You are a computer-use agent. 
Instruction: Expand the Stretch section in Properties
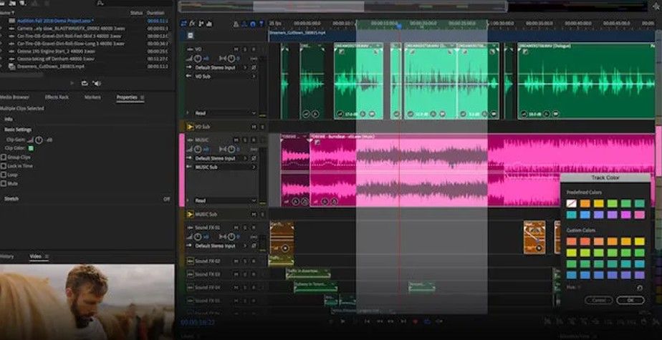tap(11, 198)
